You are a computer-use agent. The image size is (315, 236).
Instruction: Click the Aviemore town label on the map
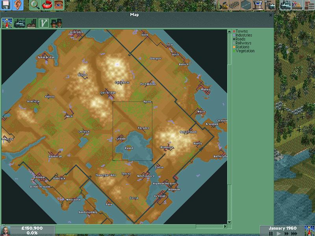[x=167, y=147]
